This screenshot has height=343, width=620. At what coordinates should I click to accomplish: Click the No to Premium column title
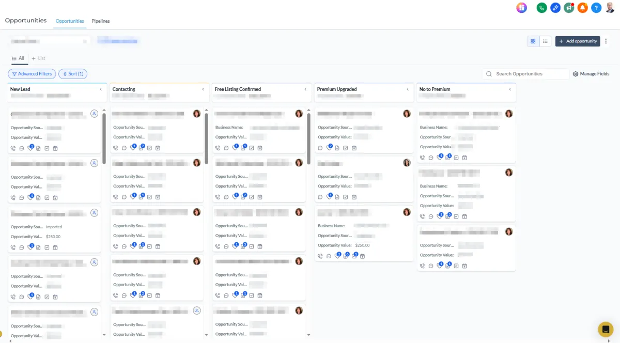click(435, 89)
